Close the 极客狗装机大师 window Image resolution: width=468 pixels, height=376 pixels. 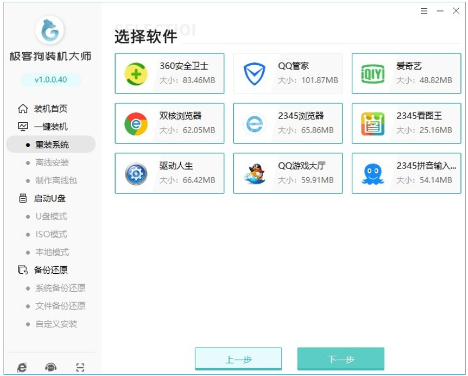coord(456,11)
